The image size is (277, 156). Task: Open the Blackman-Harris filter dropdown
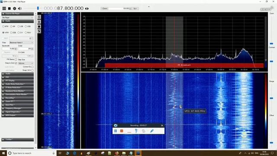point(21,42)
